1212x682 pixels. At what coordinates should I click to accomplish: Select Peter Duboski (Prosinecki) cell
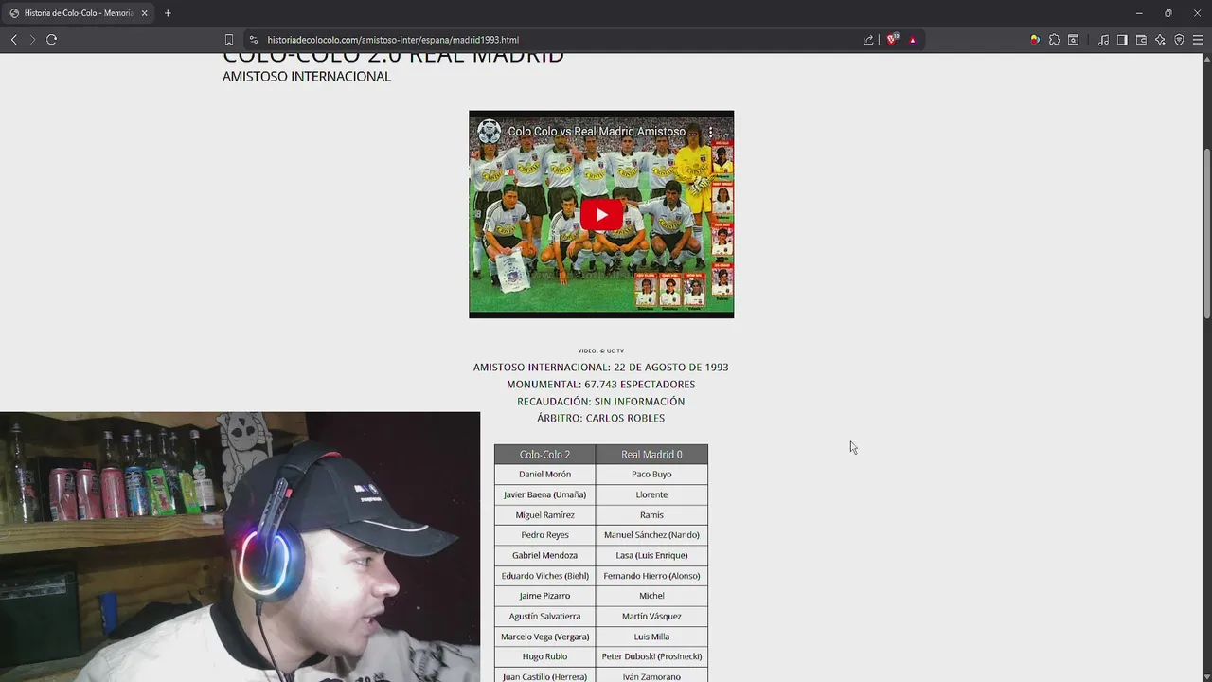pos(651,656)
